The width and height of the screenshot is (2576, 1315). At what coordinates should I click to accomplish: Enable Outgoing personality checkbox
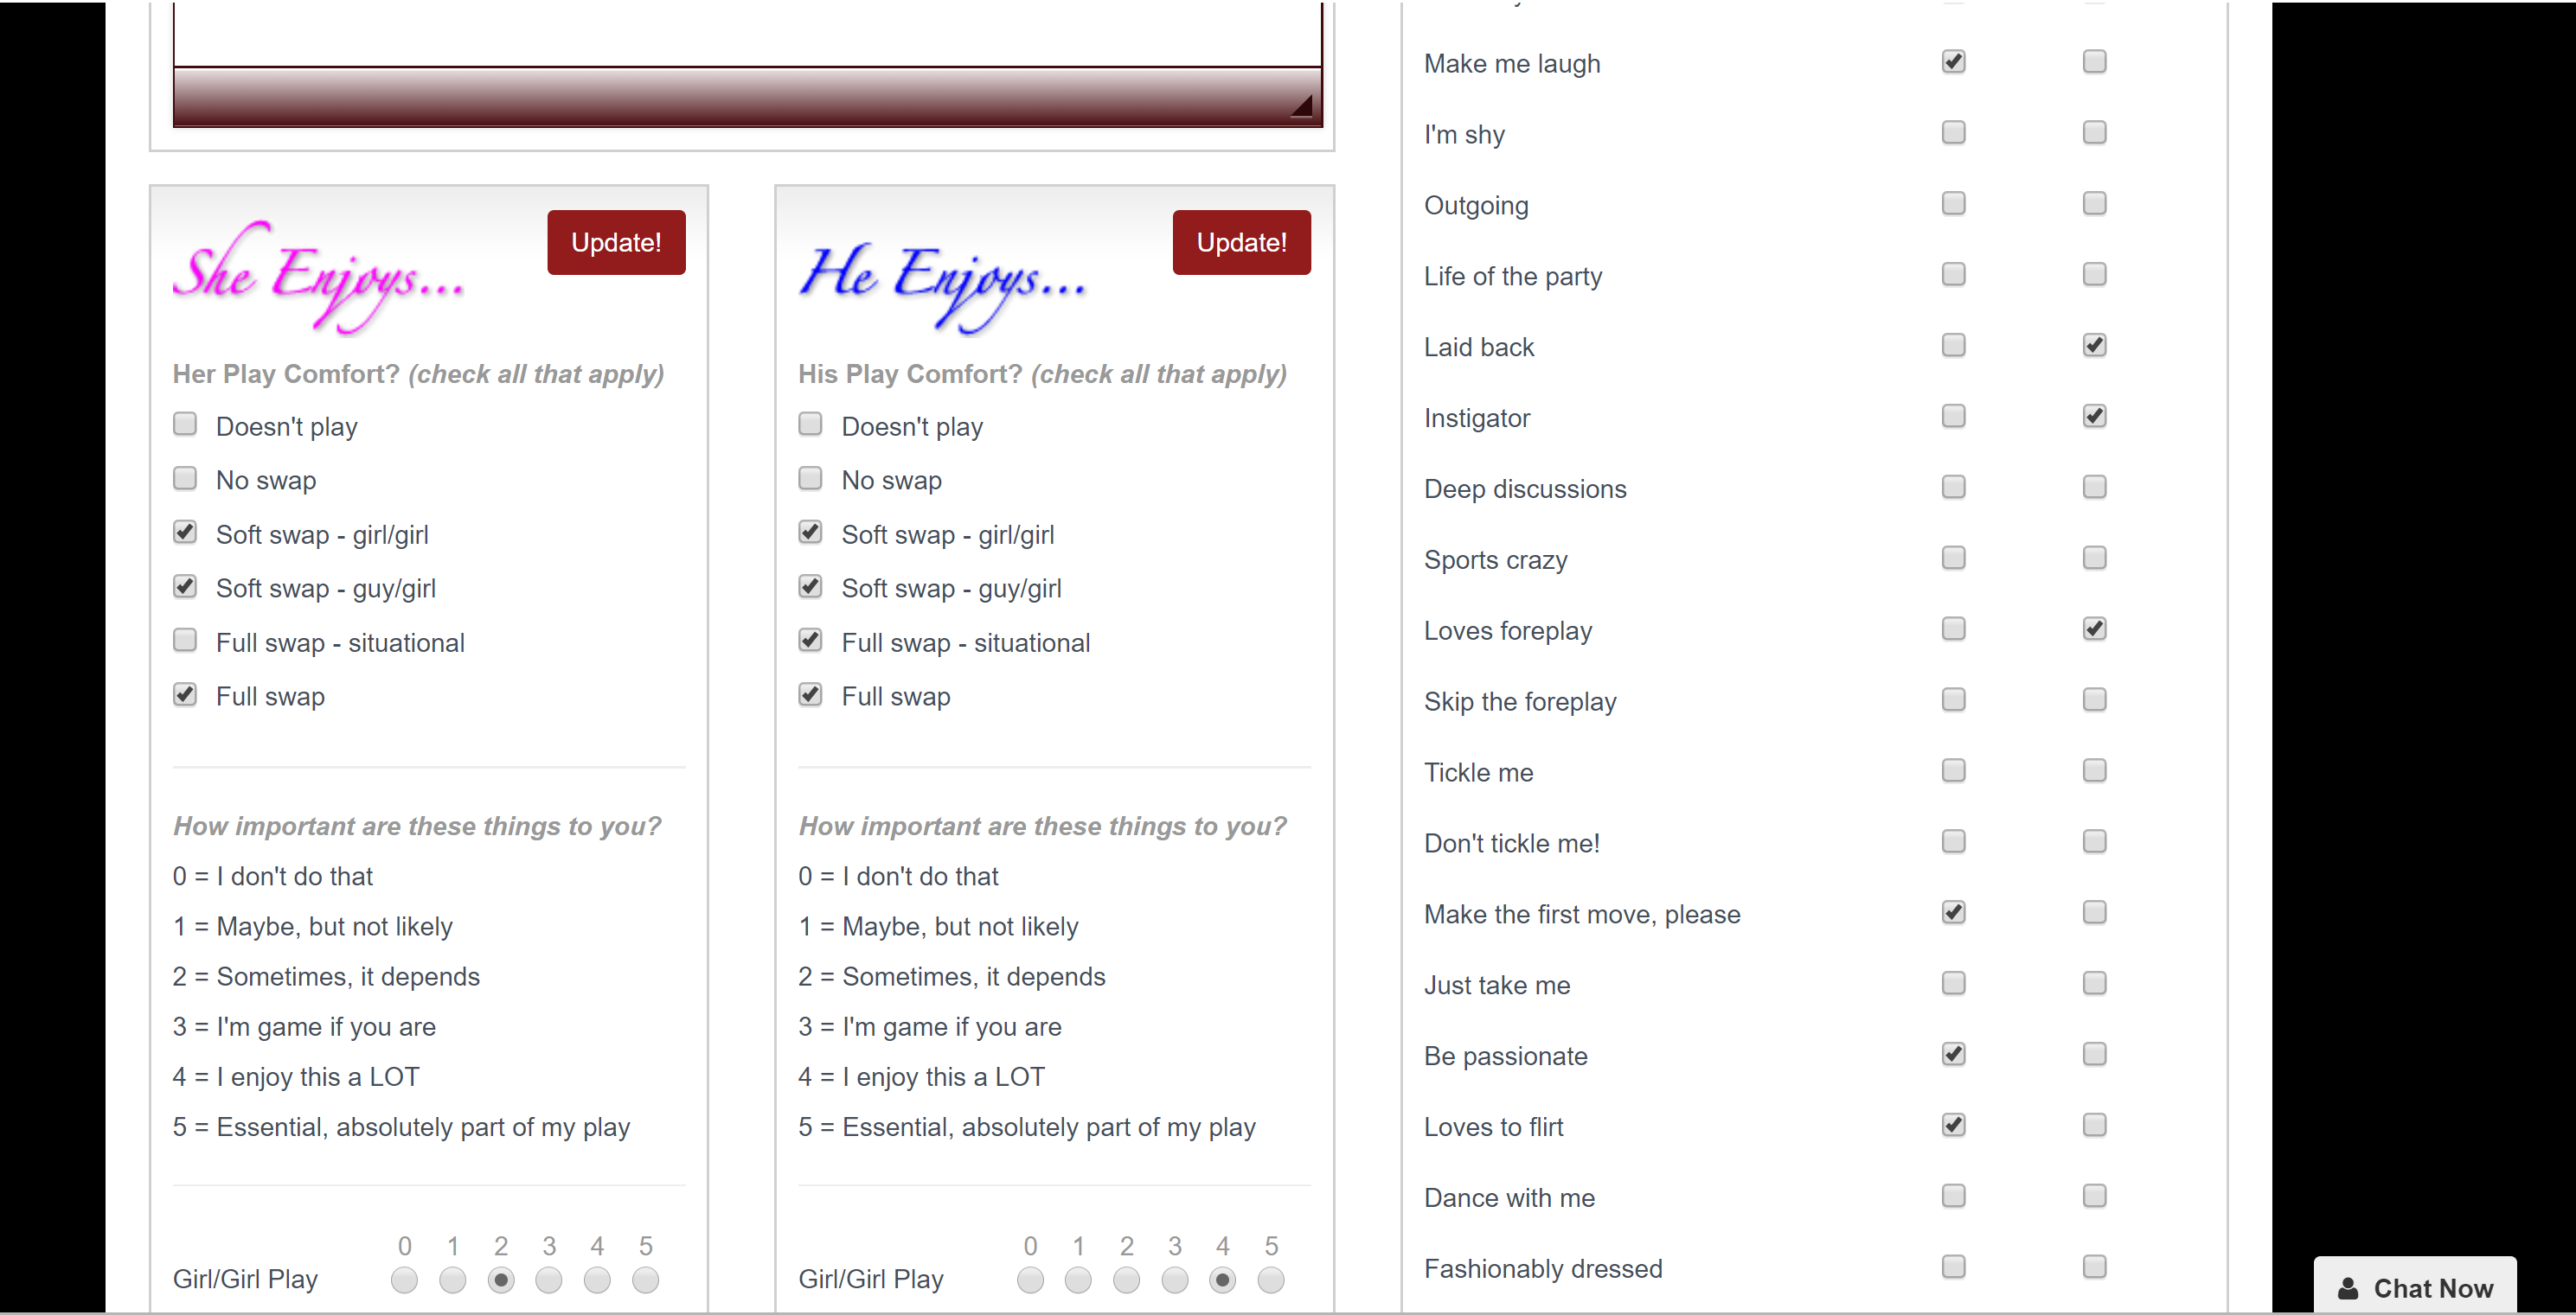pyautogui.click(x=1953, y=203)
